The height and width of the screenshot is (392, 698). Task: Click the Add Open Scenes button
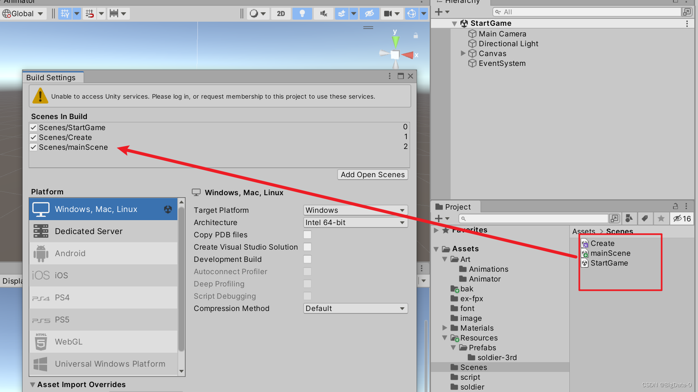point(373,175)
